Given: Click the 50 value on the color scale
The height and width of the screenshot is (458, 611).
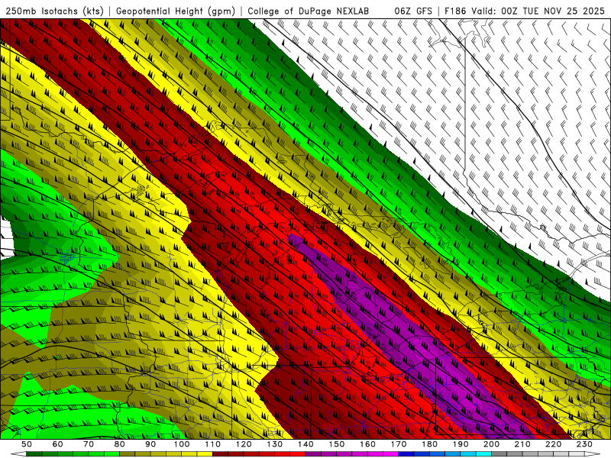Looking at the screenshot, I should point(27,444).
